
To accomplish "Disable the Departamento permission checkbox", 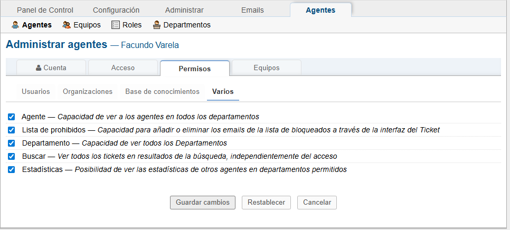I will point(12,143).
